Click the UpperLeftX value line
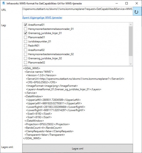The width and height of the screenshot is (142, 153). point(53,100)
